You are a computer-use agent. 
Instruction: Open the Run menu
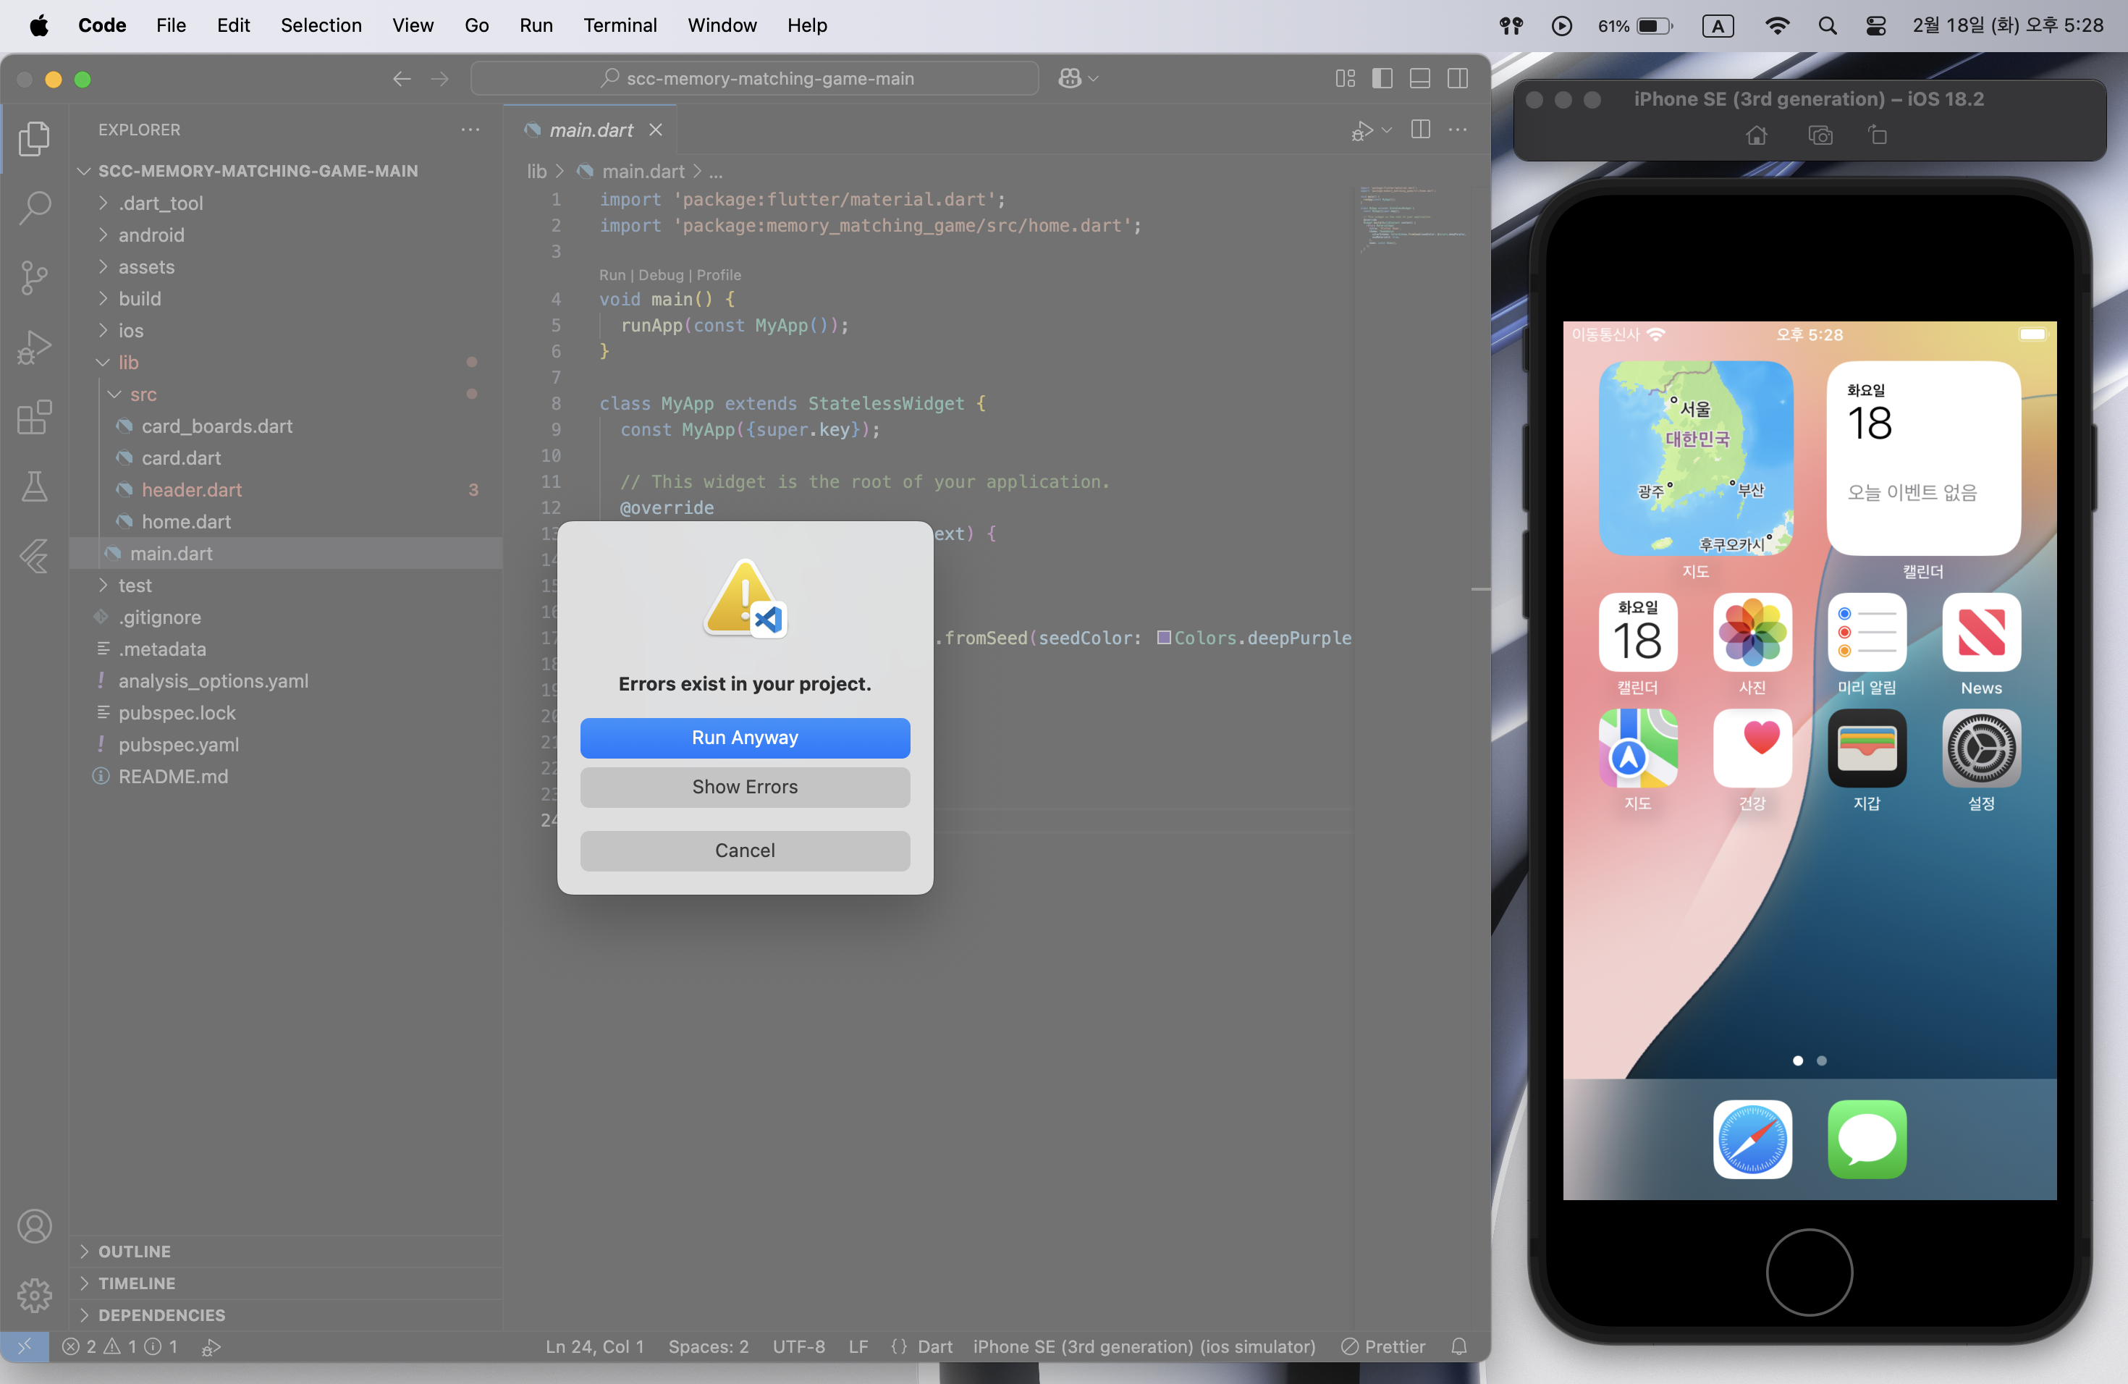(536, 25)
